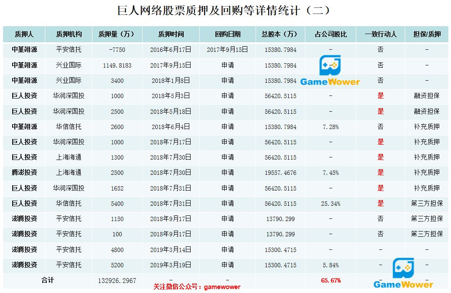
Task: Select 兴业国际 in the 3400 row
Action: pyautogui.click(x=69, y=81)
